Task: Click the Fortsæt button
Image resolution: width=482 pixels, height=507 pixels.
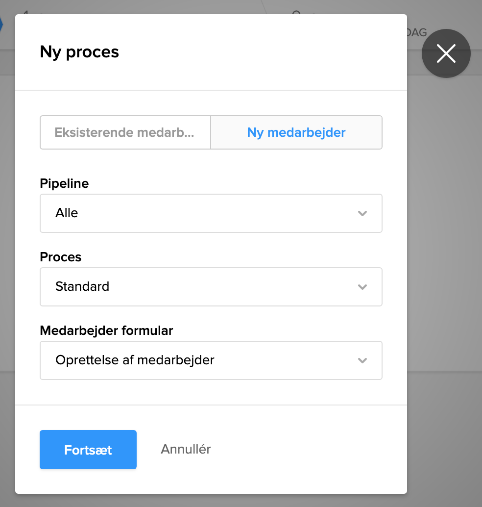Action: [x=88, y=449]
